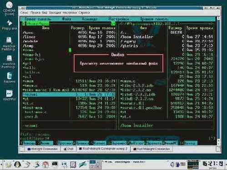Screen dimensions: 227x170
Task: Click the Просмотр function key button
Action: coord(65,143)
